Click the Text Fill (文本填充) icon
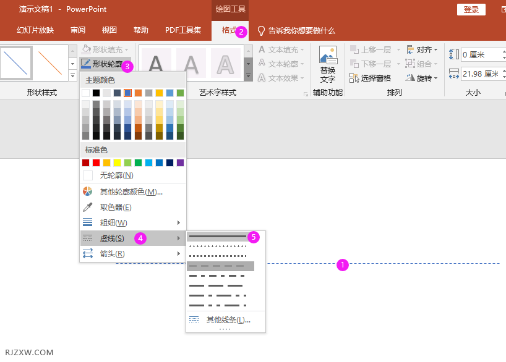506x362 pixels. [x=262, y=49]
